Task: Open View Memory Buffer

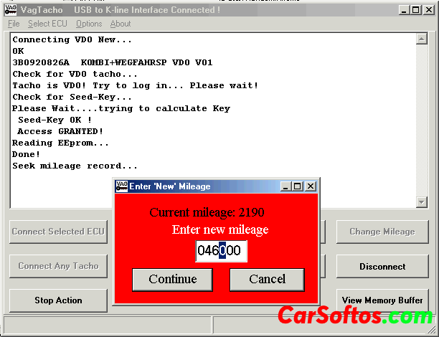Action: click(382, 300)
